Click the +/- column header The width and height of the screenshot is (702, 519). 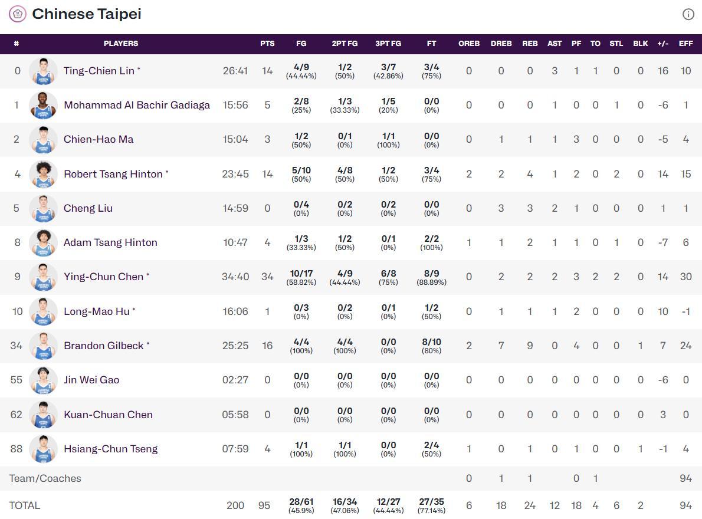[663, 44]
